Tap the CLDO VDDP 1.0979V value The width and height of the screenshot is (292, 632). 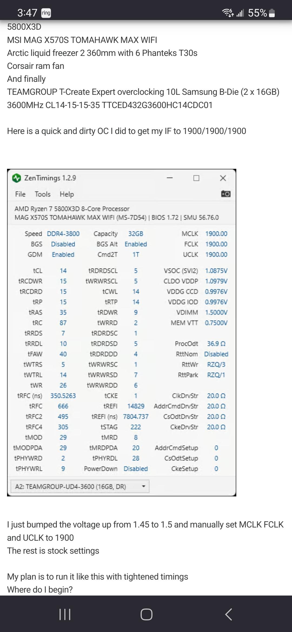[216, 281]
